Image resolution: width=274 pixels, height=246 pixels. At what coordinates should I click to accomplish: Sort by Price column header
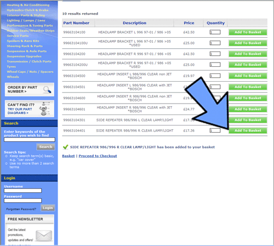pos(189,23)
